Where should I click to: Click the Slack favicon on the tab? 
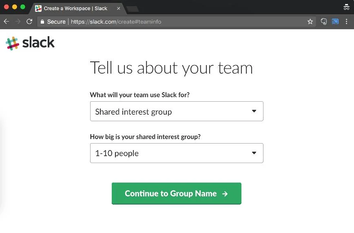click(x=38, y=8)
